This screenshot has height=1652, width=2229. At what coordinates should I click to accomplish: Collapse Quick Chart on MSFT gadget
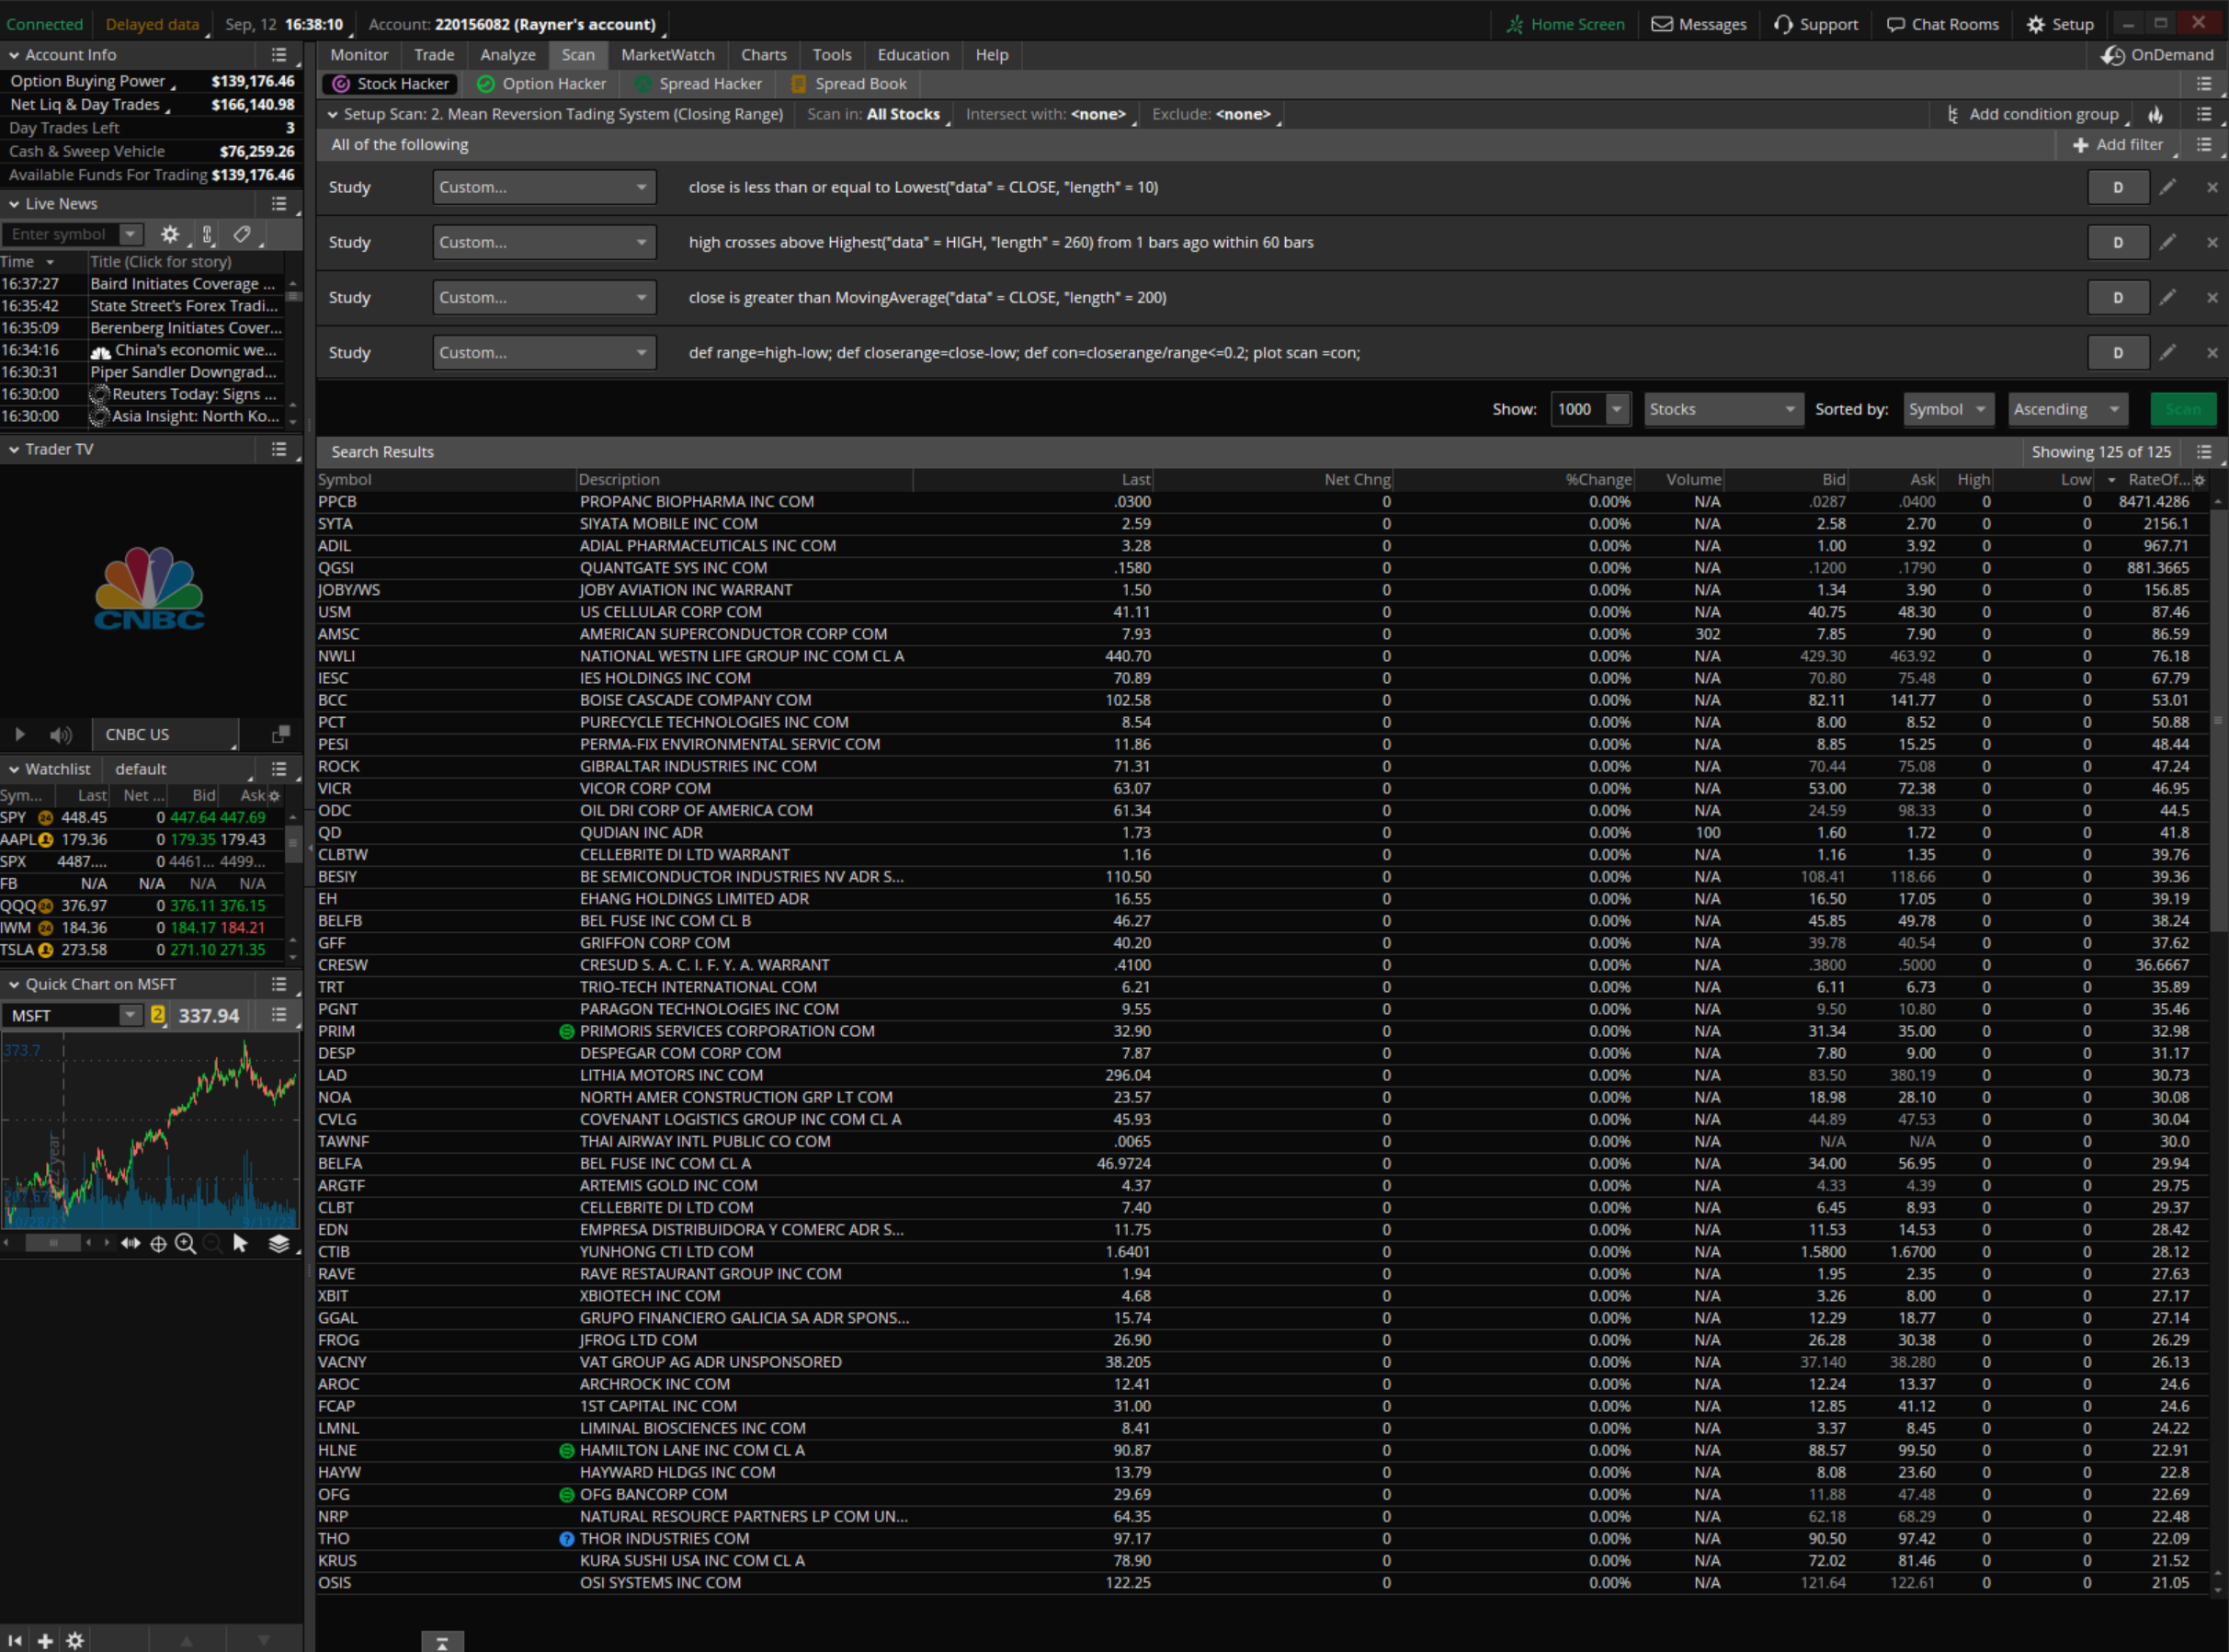pos(14,984)
